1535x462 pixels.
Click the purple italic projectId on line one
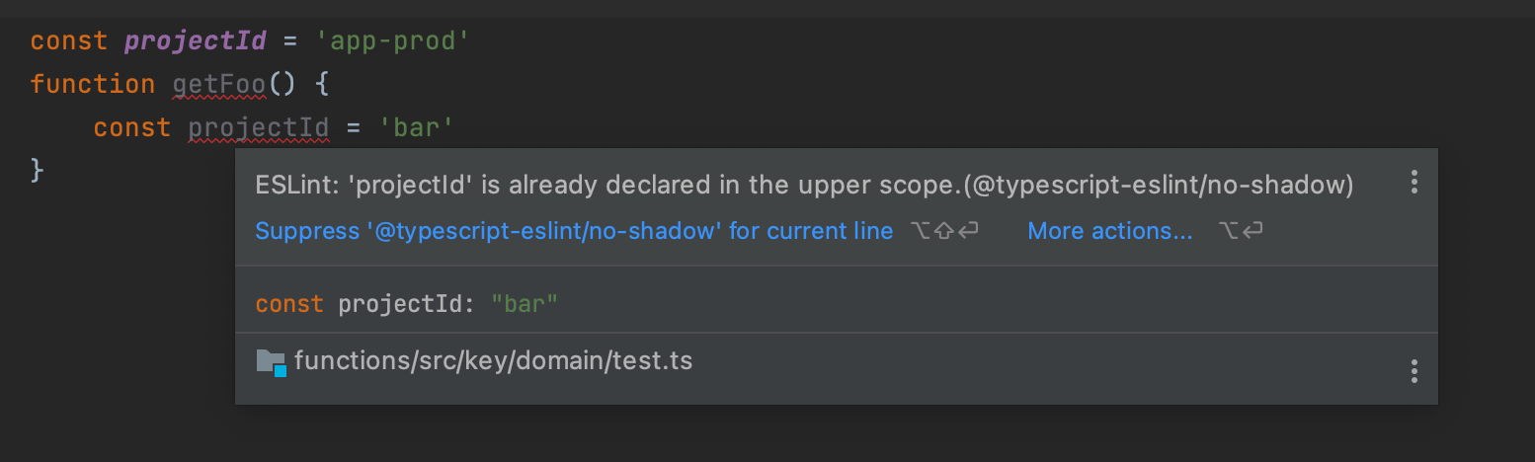pos(195,41)
